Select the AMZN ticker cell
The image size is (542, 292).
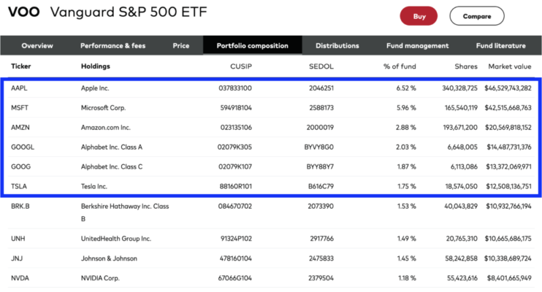pos(20,128)
